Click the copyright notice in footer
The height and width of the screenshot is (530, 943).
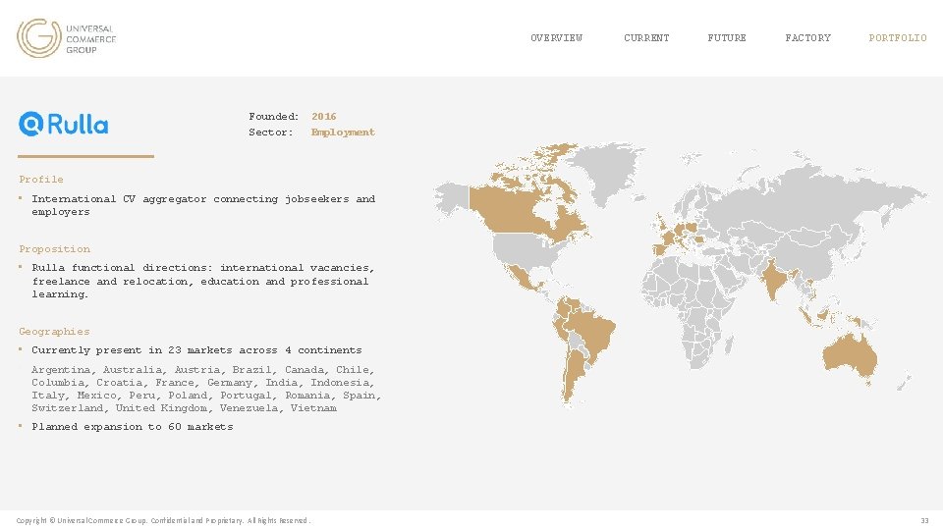point(163,520)
